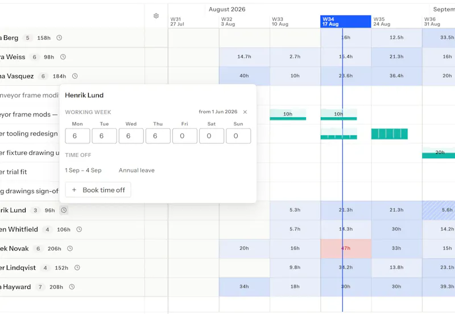Image resolution: width=455 pixels, height=314 pixels.
Task: Click the clock icon beside Vasquez 184h
Action: click(x=75, y=76)
